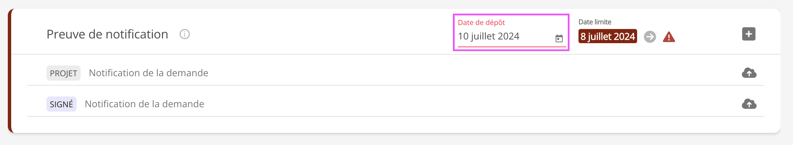The width and height of the screenshot is (793, 145).
Task: Click the 8 juillet 2024 deadline badge
Action: pos(607,36)
